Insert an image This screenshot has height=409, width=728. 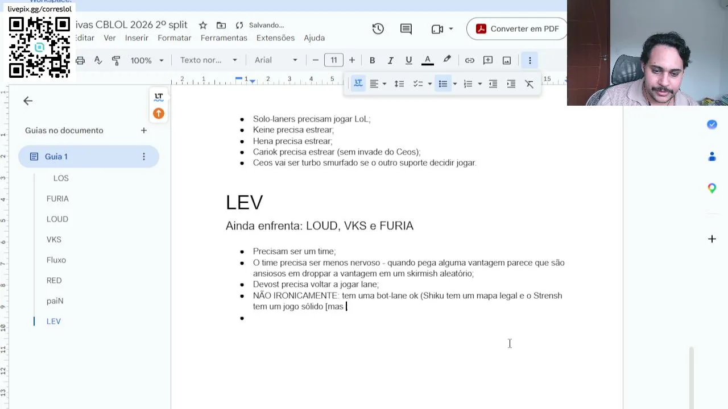click(x=507, y=60)
